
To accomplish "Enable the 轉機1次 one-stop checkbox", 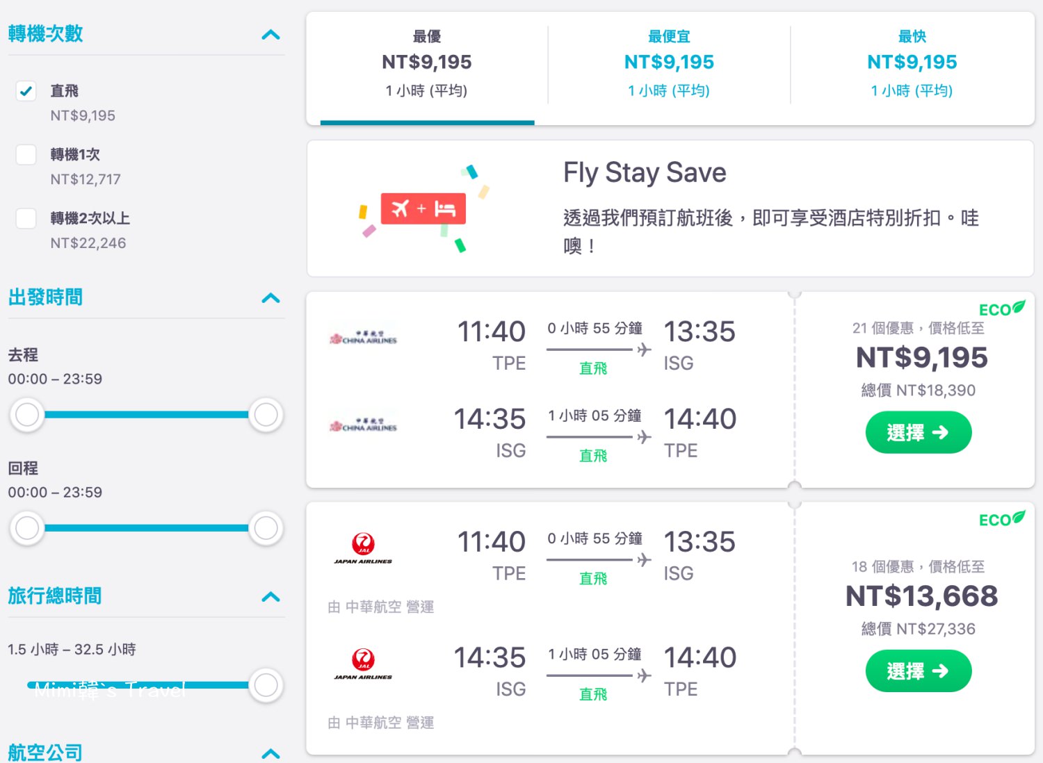I will click(x=26, y=154).
